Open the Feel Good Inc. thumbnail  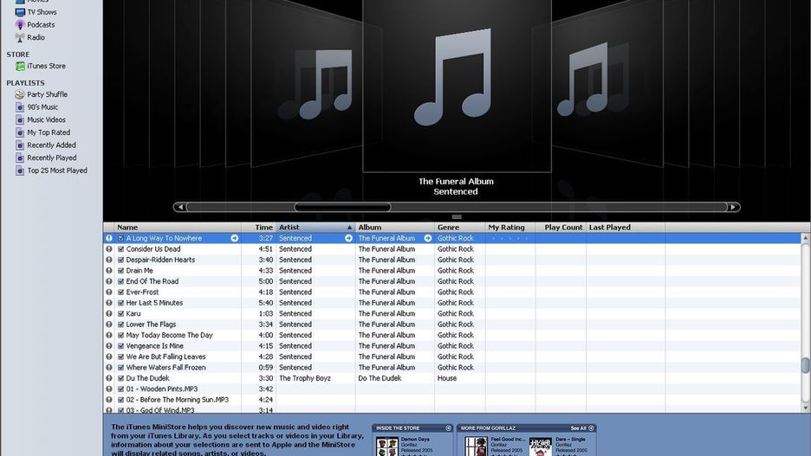point(476,447)
